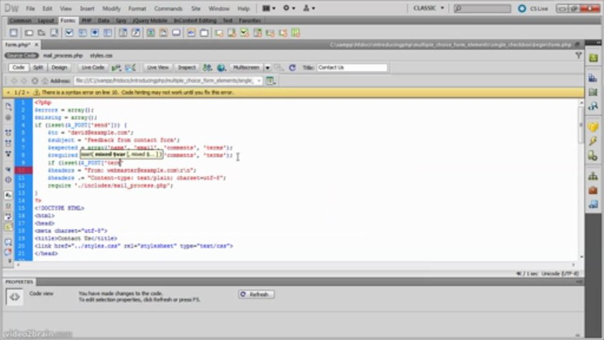This screenshot has height=340, width=604.
Task: Expand the Address history dropdown
Action: (259, 81)
